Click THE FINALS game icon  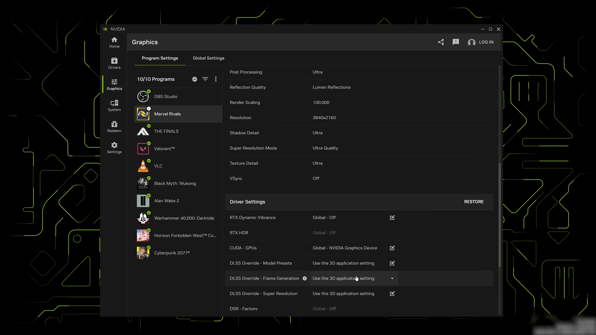click(143, 131)
